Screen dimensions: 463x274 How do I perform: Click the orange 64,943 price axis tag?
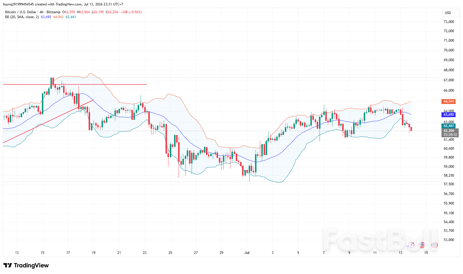[x=448, y=101]
